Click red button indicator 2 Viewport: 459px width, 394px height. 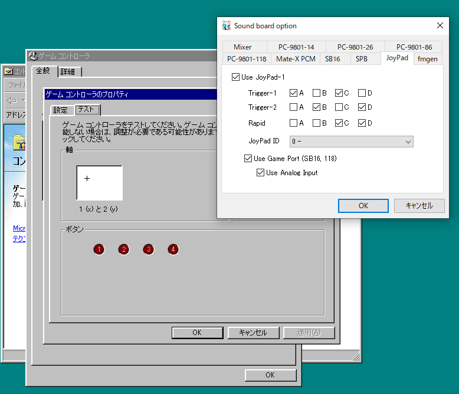click(123, 249)
